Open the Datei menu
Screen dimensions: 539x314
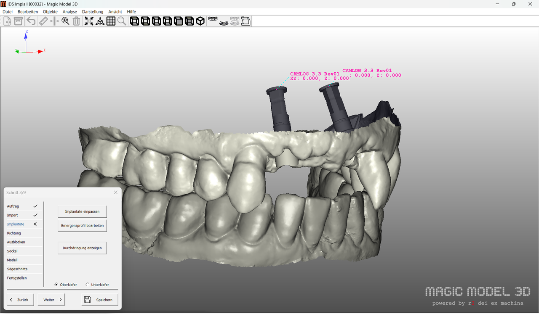pyautogui.click(x=8, y=12)
